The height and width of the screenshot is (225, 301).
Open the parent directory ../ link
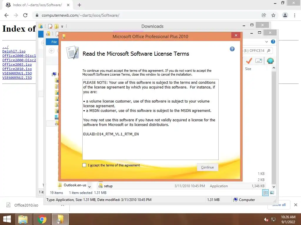coord(5,47)
